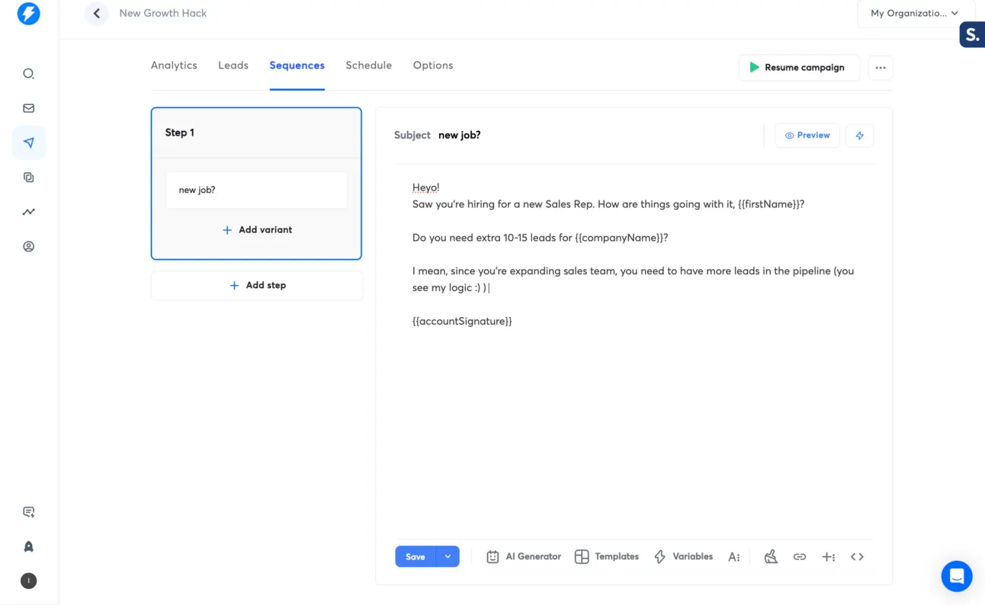Go back using the arrow button
The height and width of the screenshot is (605, 985).
coord(97,13)
